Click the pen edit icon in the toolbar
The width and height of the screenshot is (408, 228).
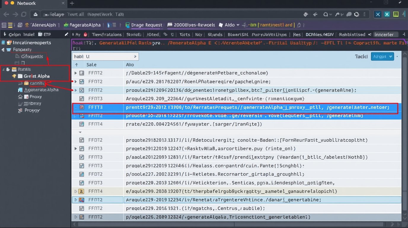(x=66, y=34)
